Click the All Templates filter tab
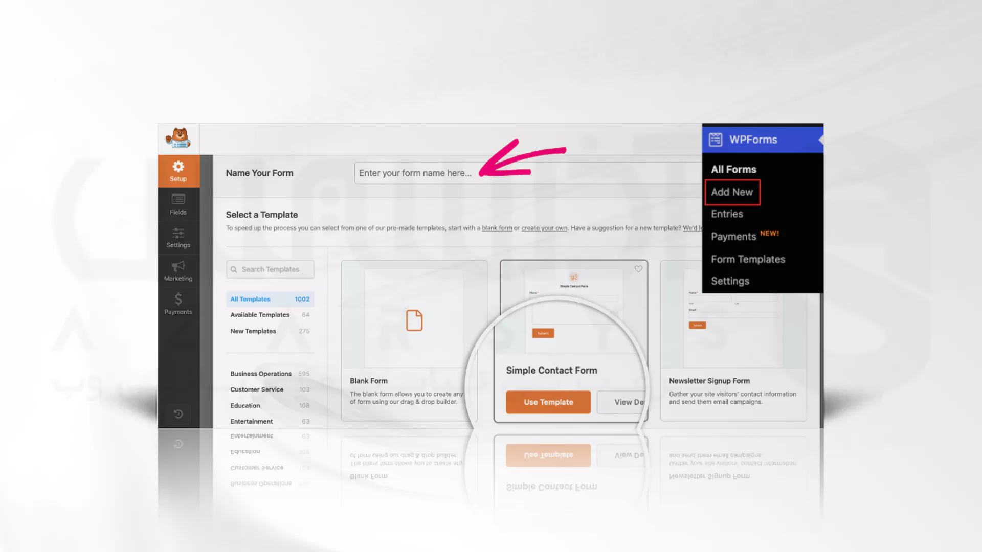The width and height of the screenshot is (982, 552). (x=270, y=298)
